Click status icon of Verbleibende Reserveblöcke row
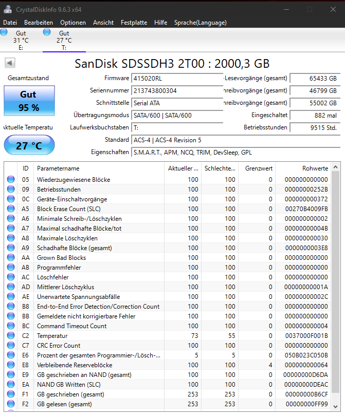 11,365
